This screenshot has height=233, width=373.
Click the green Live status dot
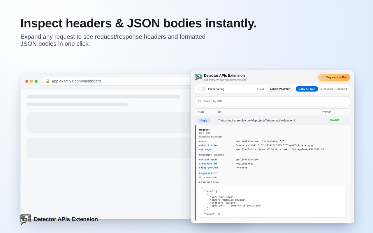click(x=258, y=89)
